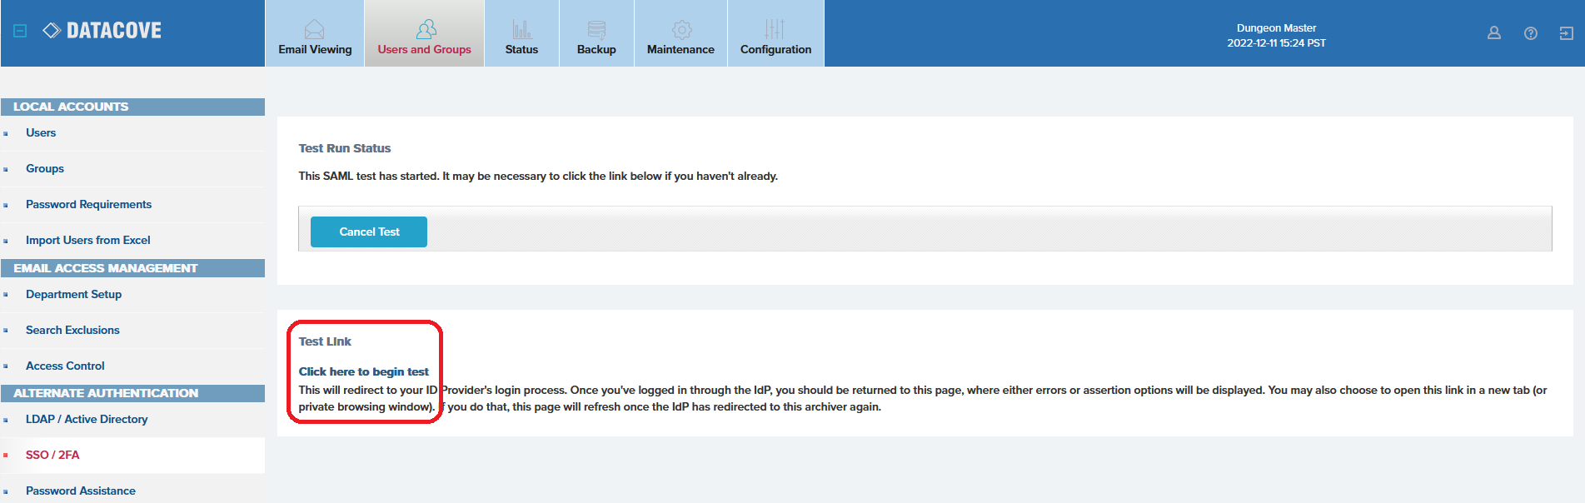
Task: Click the help question mark icon
Action: 1530,33
